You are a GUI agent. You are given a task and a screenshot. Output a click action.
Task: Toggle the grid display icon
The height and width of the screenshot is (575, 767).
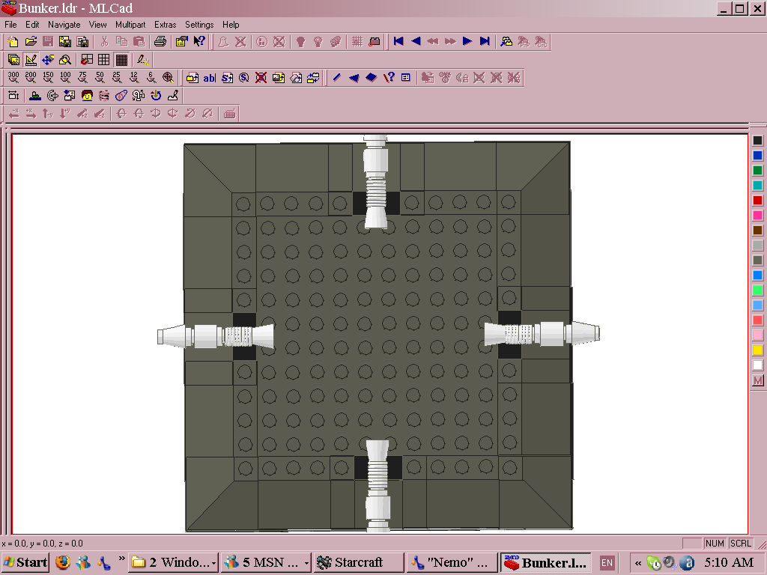point(357,42)
